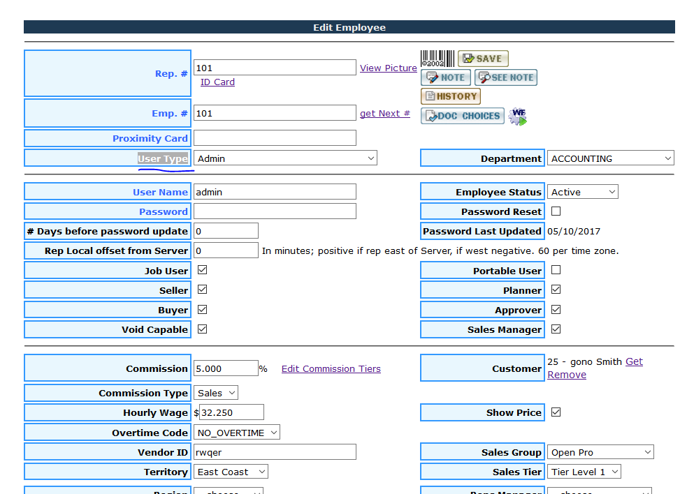Expand the User Type dropdown
Screen dimensions: 687x494
tap(285, 158)
